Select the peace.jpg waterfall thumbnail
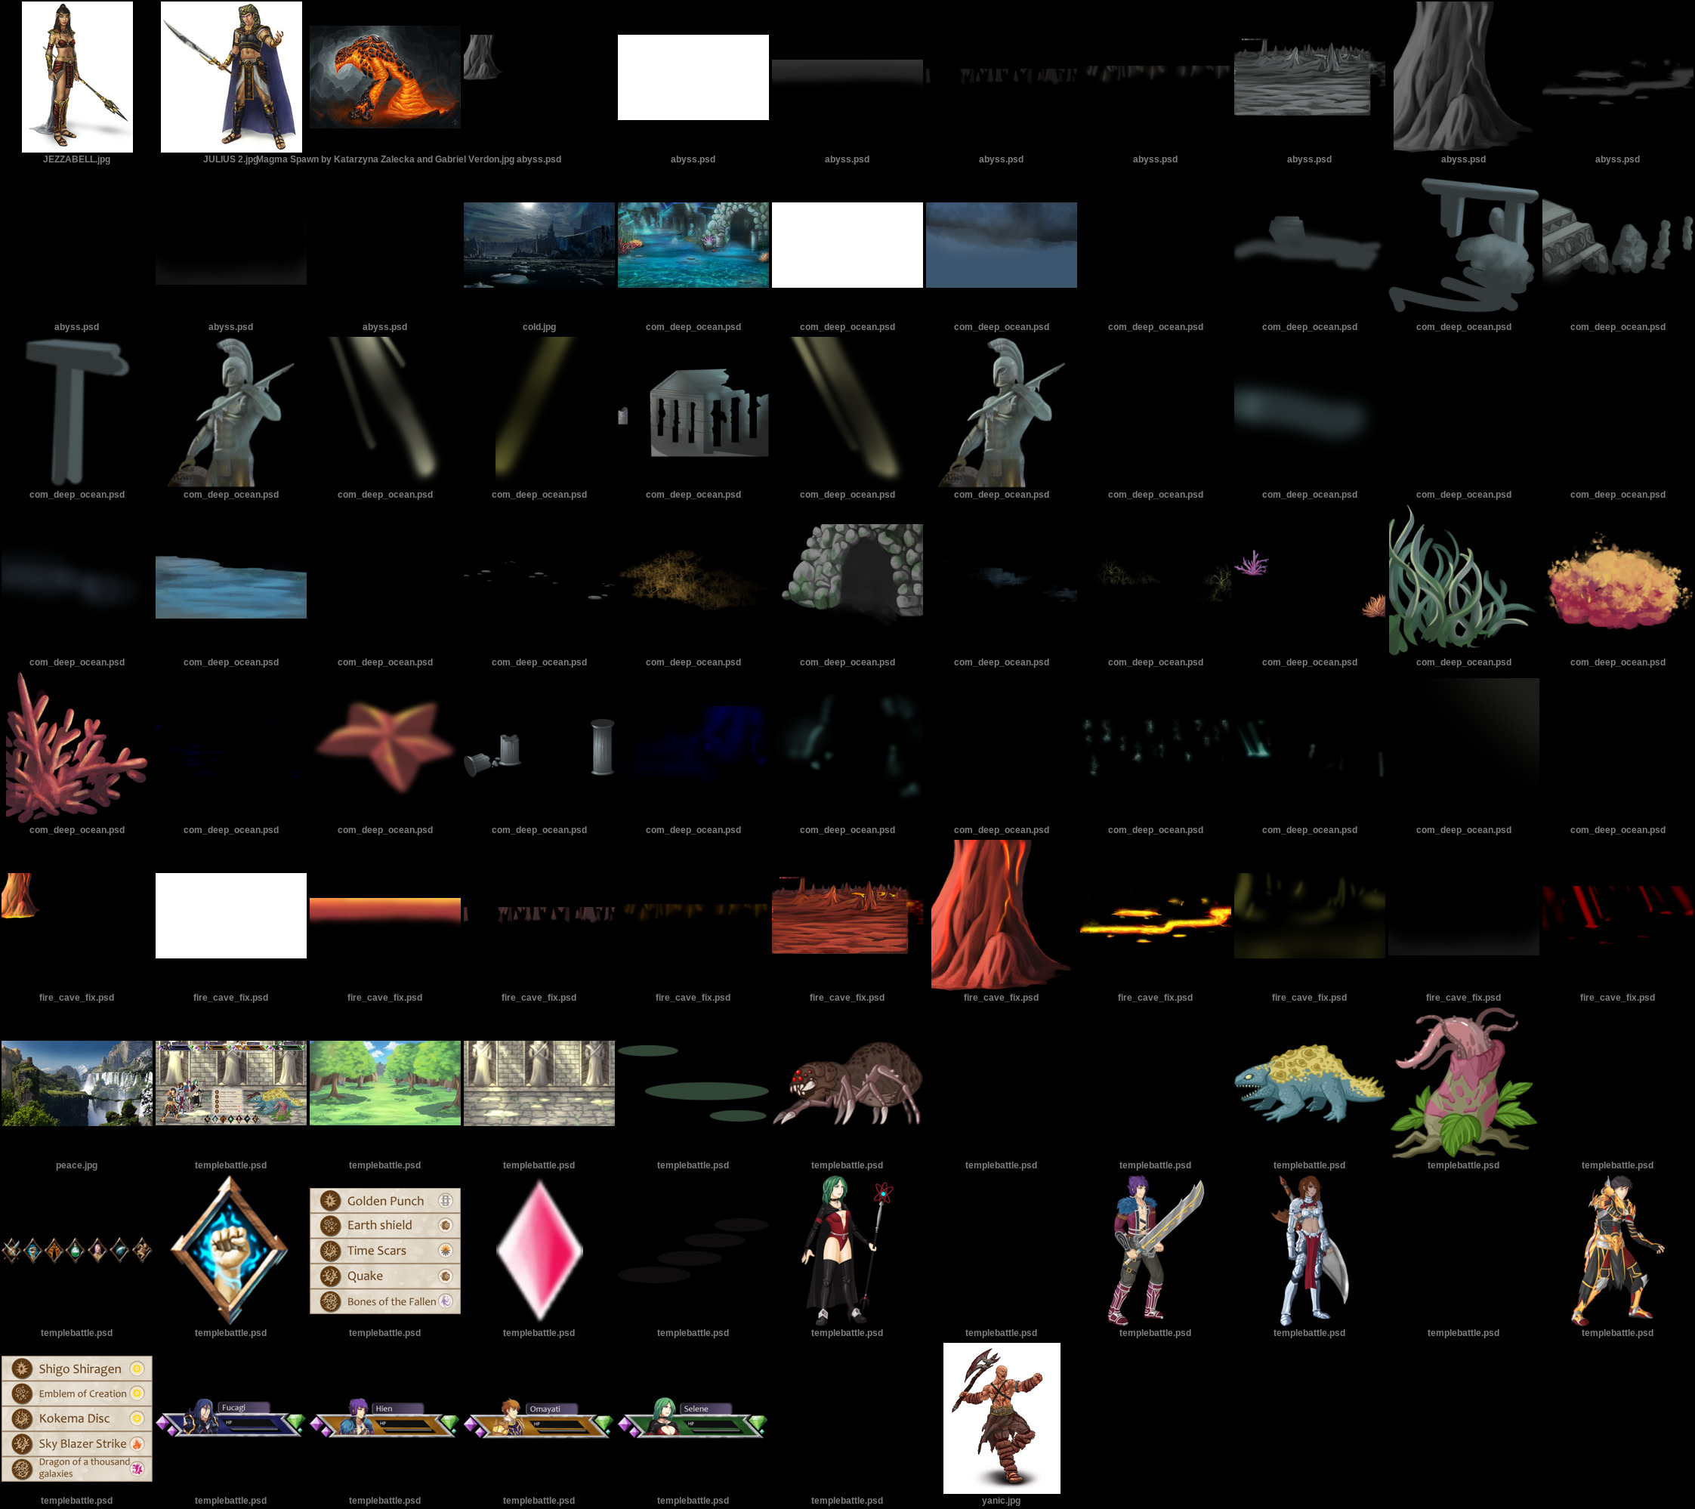 pyautogui.click(x=76, y=1084)
